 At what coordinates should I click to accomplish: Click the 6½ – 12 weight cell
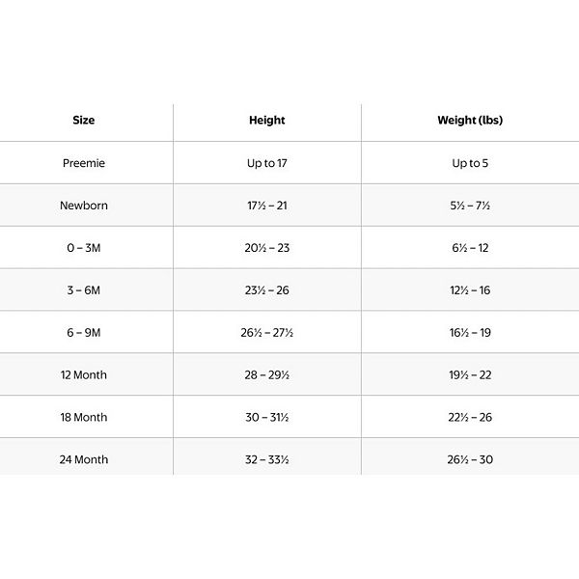[470, 248]
